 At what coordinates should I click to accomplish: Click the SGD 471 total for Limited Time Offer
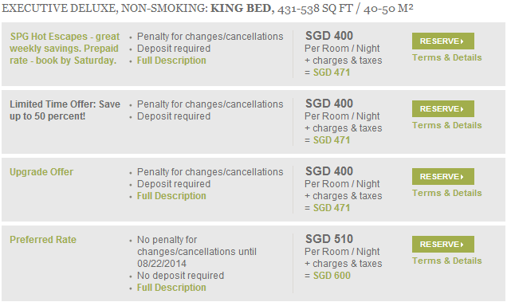pos(332,140)
